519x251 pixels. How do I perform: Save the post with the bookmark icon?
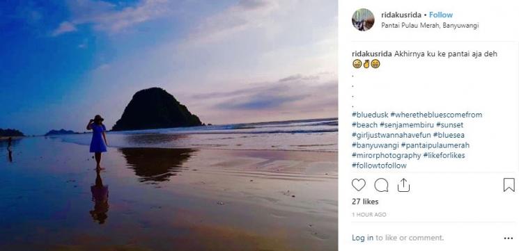coord(509,185)
